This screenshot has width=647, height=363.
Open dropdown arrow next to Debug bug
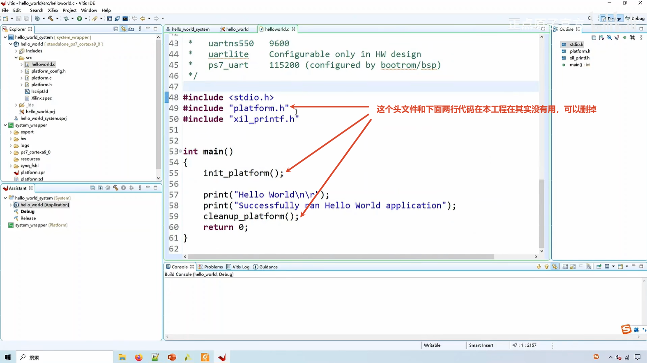[72, 18]
